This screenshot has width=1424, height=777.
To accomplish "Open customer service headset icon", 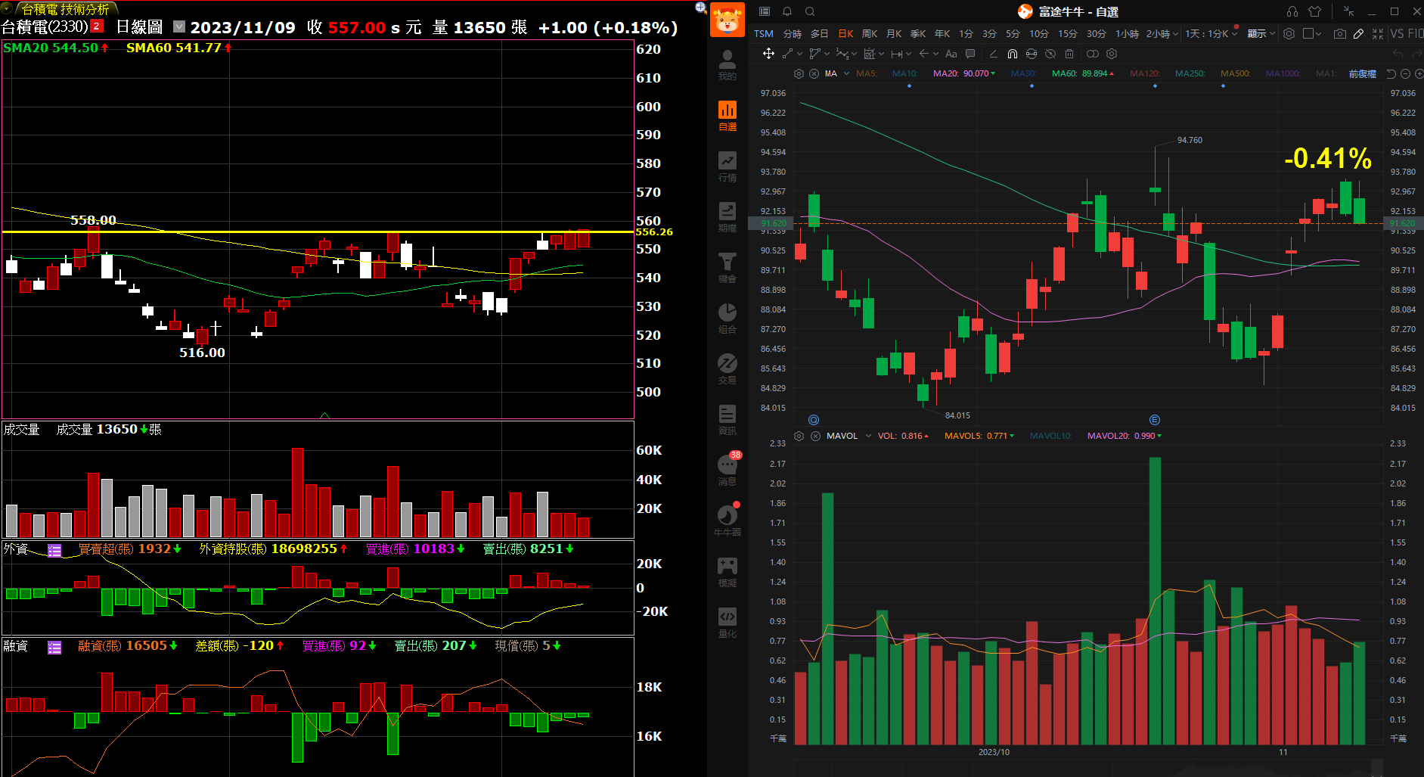I will point(1292,11).
